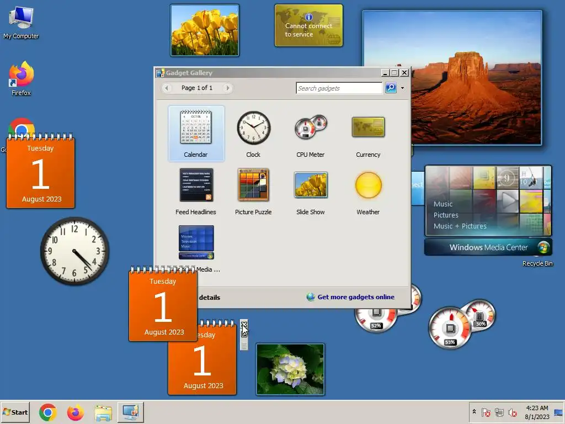The image size is (565, 424).
Task: Click the Show details label in gallery
Action: pos(209,298)
